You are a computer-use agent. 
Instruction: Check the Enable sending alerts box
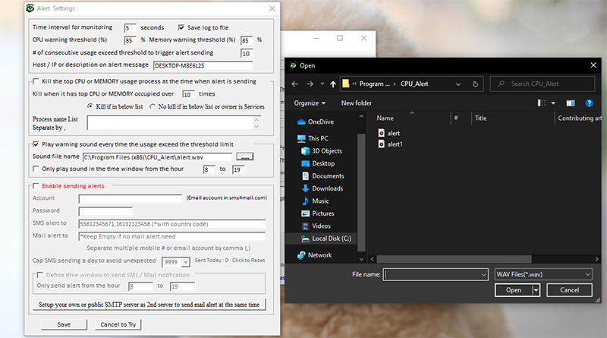point(36,186)
